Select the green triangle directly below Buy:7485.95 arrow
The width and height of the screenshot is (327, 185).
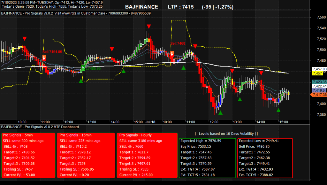(x=81, y=81)
